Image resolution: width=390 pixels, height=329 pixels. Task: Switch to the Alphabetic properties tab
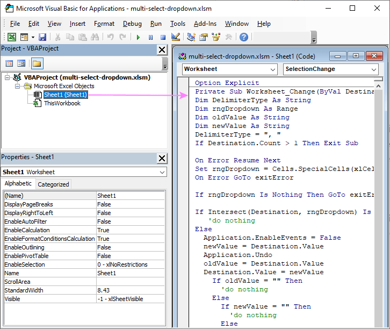pyautogui.click(x=18, y=184)
